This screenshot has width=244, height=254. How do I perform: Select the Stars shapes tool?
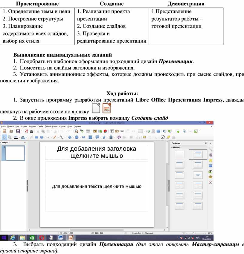click(104, 137)
